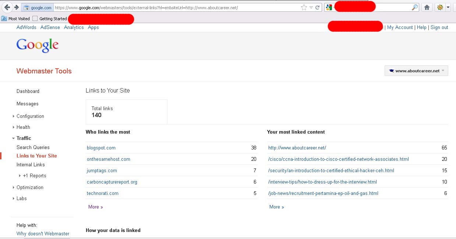Open the Webmaster Tools heading link
The height and width of the screenshot is (239, 456).
pos(44,71)
